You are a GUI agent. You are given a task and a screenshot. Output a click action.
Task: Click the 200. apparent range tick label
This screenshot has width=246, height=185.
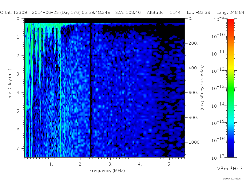coord(193,43)
